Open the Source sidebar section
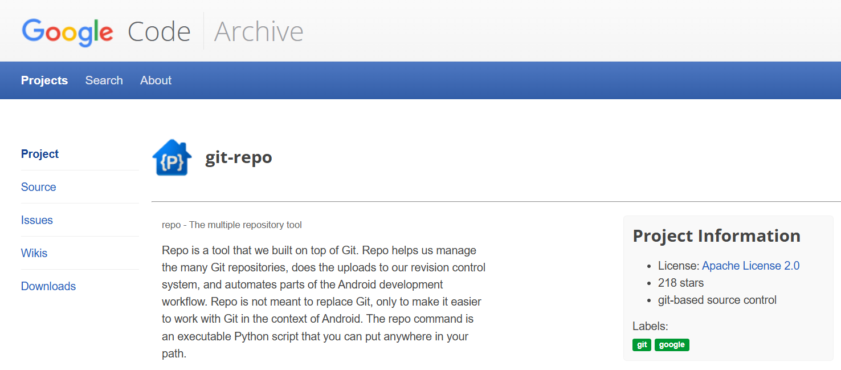The width and height of the screenshot is (841, 370). point(39,187)
